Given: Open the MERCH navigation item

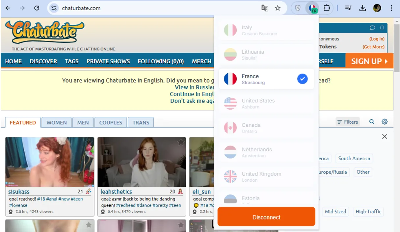Looking at the screenshot, I should coord(202,61).
